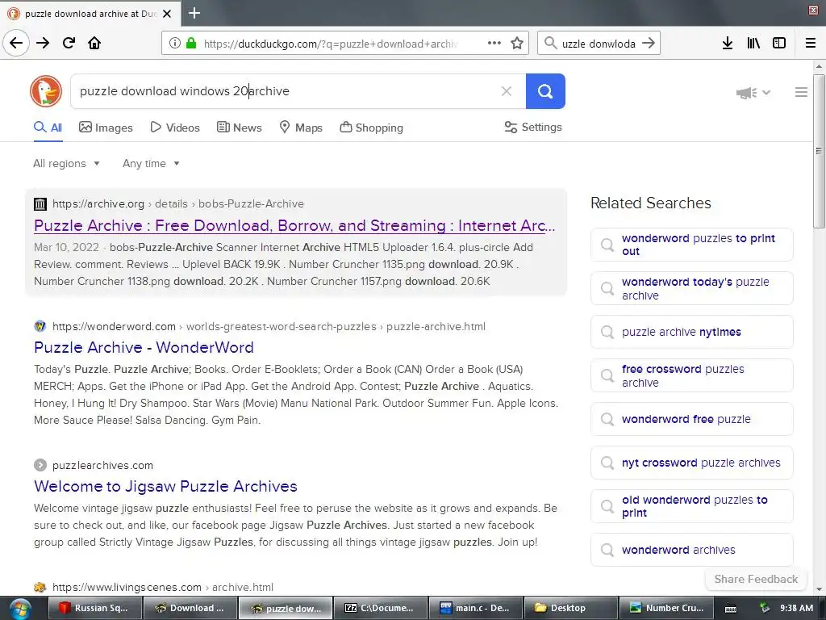
Task: Expand the Any time filter
Action: click(151, 163)
